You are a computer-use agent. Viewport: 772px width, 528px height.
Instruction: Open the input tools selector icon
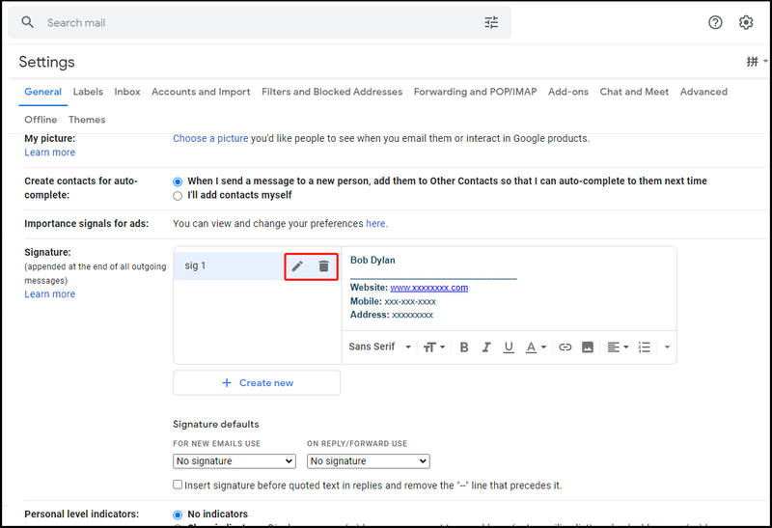pyautogui.click(x=752, y=62)
